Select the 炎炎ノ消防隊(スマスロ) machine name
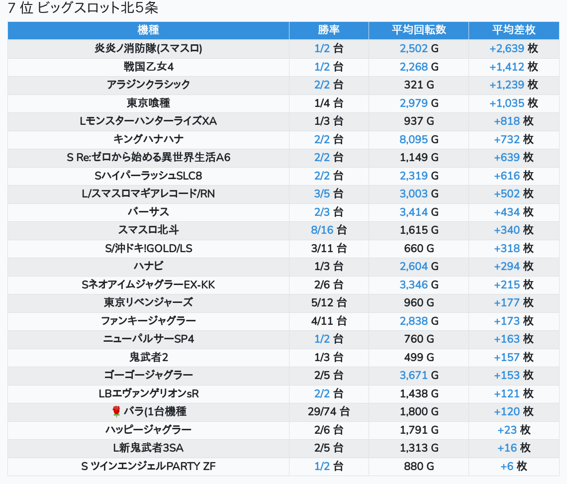 (148, 48)
